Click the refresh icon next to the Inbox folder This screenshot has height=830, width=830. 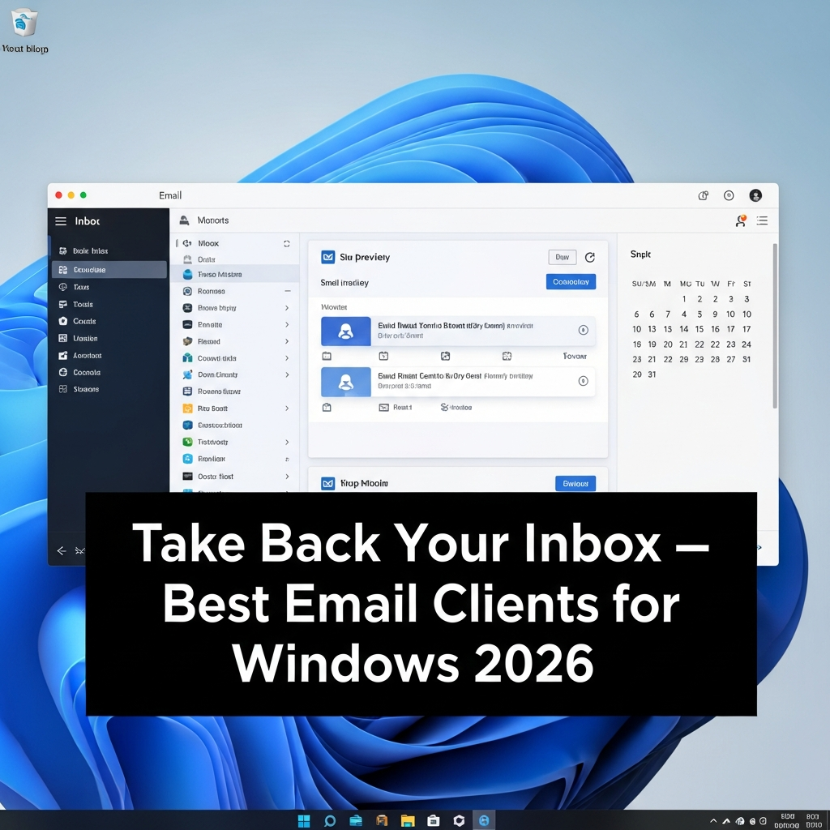(x=287, y=243)
